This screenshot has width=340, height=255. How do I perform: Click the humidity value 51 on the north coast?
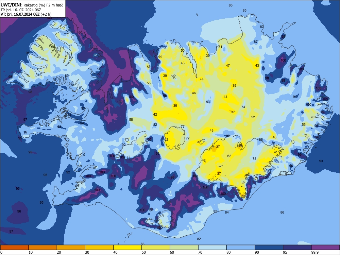point(220,47)
